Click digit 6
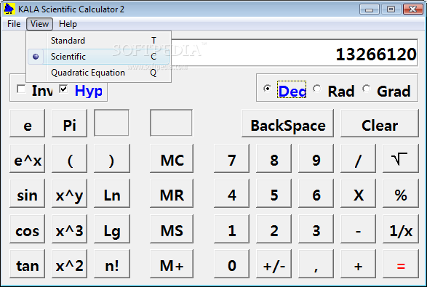The height and width of the screenshot is (287, 427). 316,193
